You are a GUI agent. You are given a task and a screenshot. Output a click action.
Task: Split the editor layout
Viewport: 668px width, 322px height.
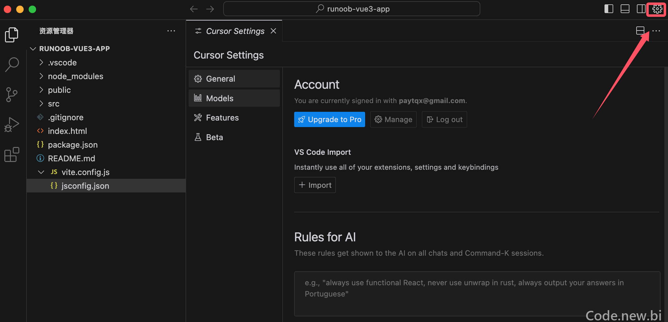point(640,31)
